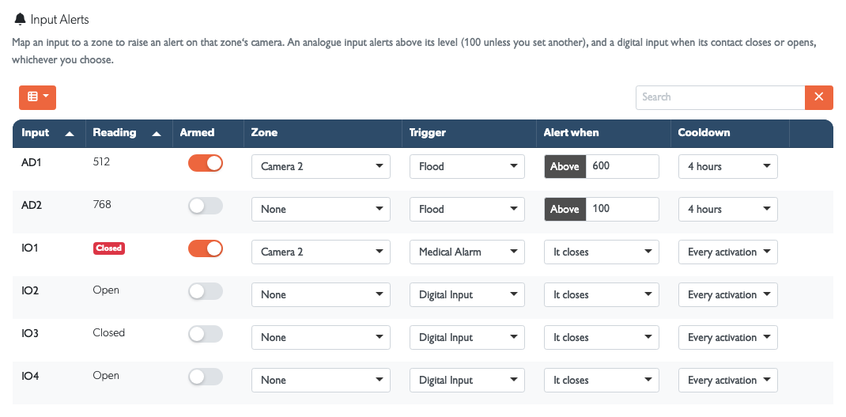Open IO3 Digital Input trigger dropdown

tap(467, 337)
